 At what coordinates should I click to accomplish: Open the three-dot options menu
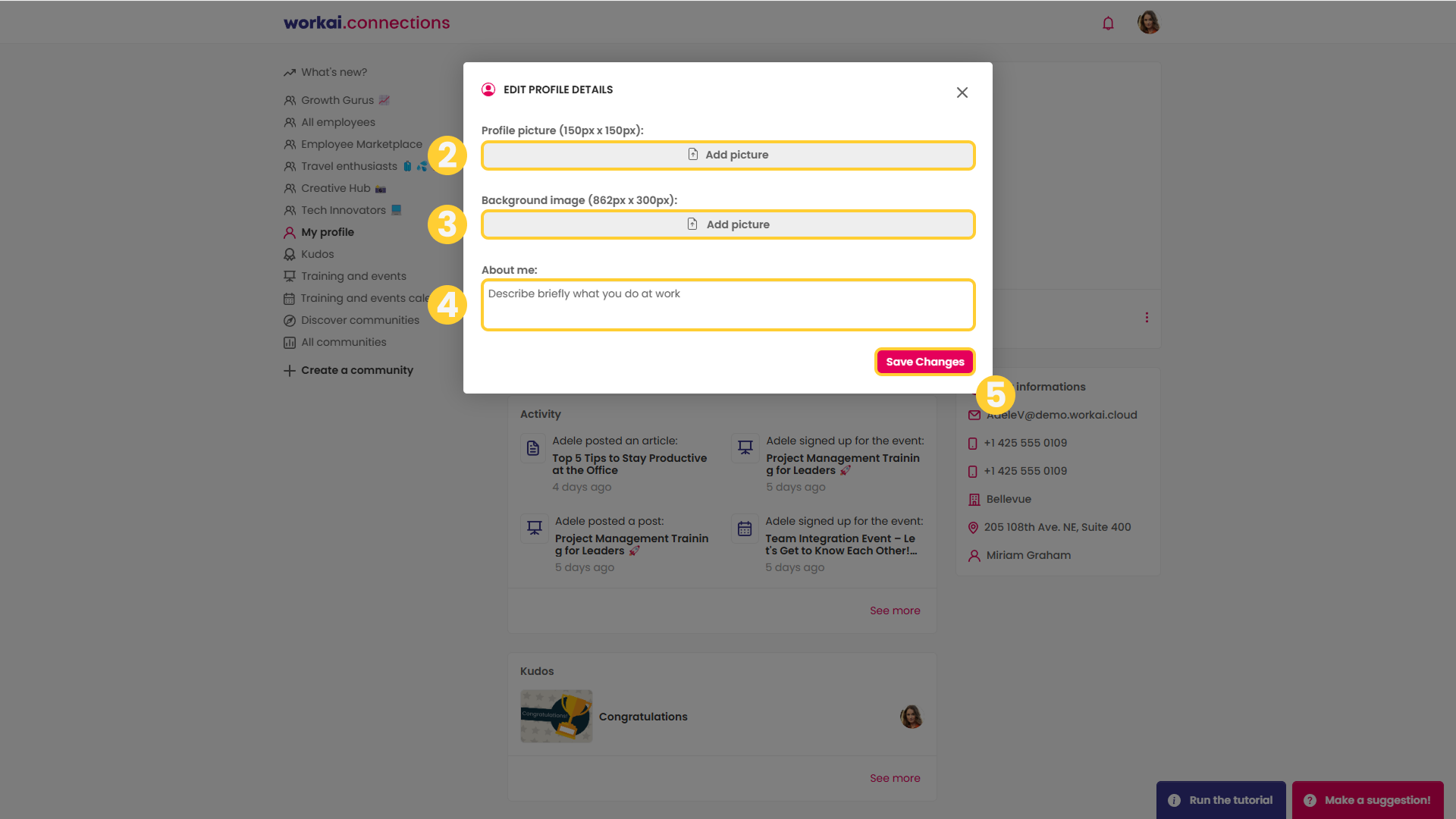pos(1147,318)
